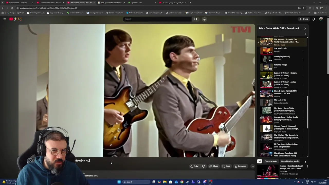Select "Lost Verdania - Hollow Knight" entry
329x185 pixels.
(286, 118)
